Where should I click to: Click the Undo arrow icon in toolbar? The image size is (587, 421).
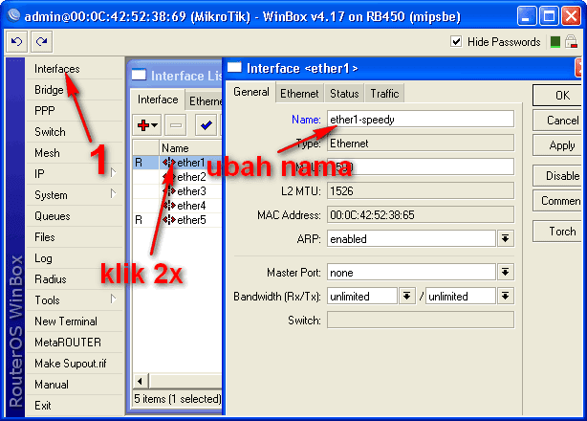pyautogui.click(x=16, y=41)
